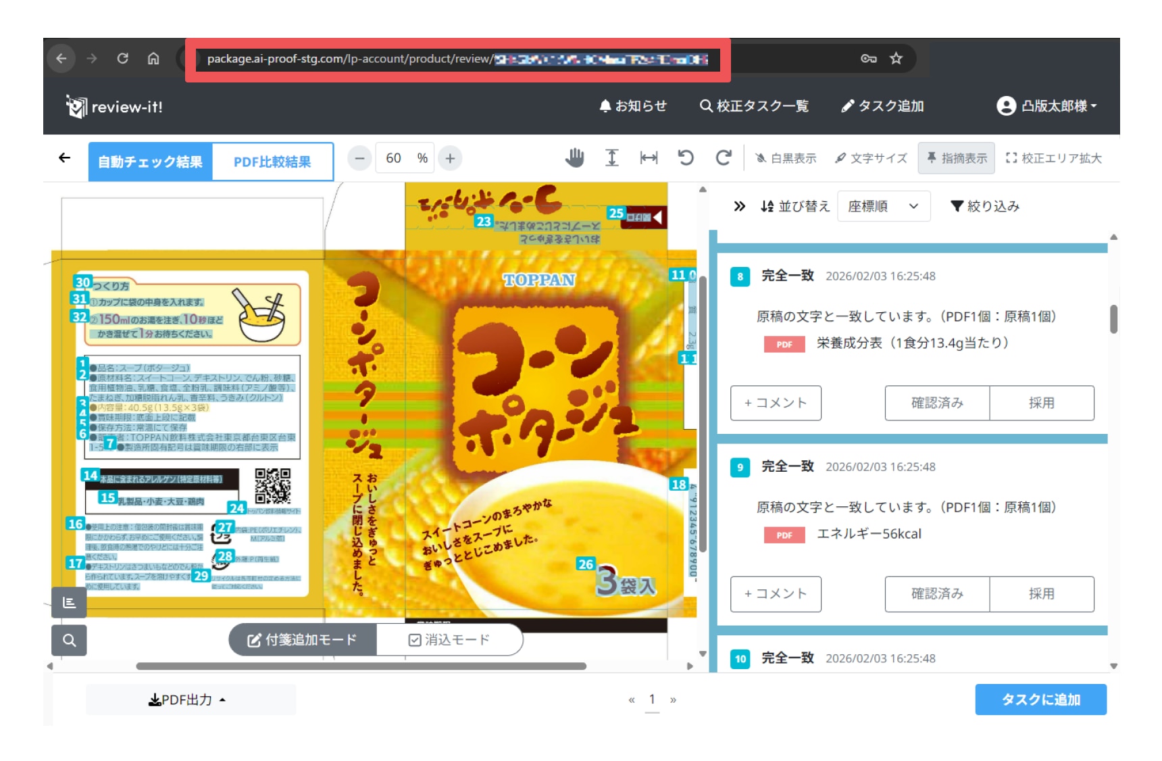This screenshot has width=1162, height=761.
Task: Open 校正タスク一覧 in the top menu
Action: click(x=754, y=106)
